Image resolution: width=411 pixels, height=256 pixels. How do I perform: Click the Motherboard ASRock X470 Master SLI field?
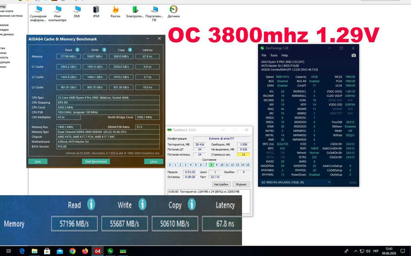click(108, 142)
